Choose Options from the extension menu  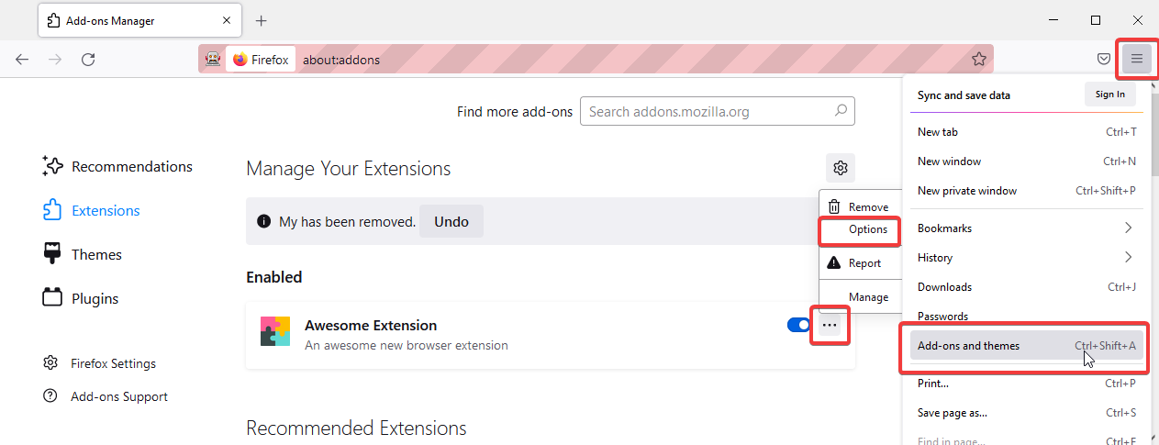(859, 229)
